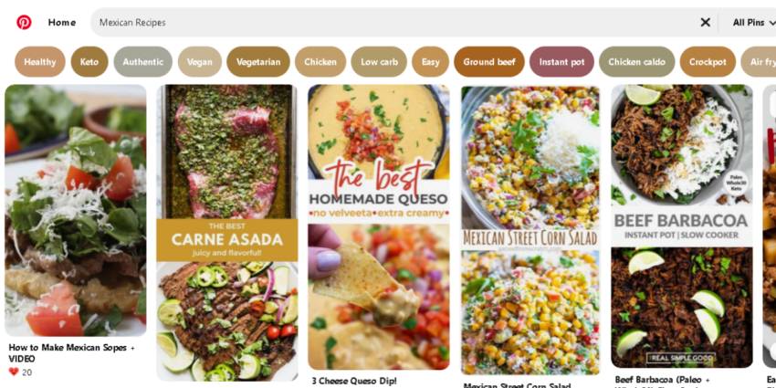Filter pins by Chicken
776x388 pixels.
320,62
